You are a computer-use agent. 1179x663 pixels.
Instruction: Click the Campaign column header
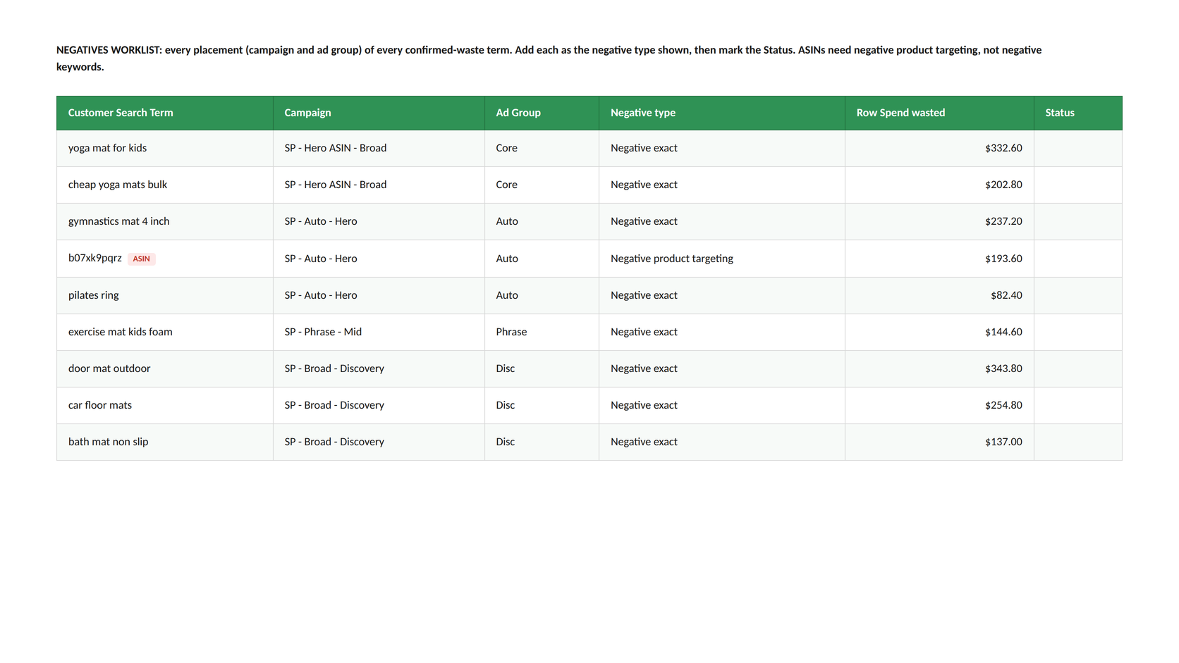[x=379, y=113]
